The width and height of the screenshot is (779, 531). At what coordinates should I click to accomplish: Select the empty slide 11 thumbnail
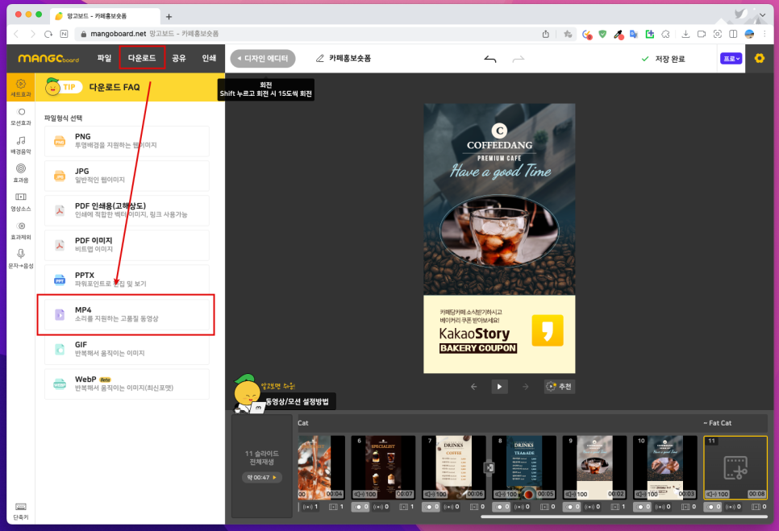(735, 467)
